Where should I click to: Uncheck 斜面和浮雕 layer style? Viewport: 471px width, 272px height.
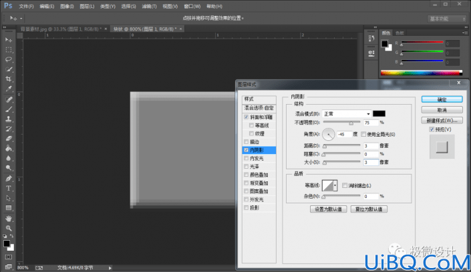coord(247,117)
